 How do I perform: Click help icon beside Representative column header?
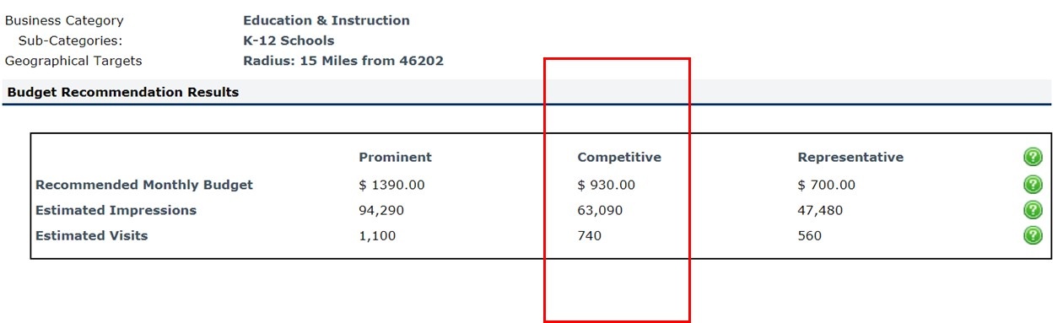point(1033,157)
